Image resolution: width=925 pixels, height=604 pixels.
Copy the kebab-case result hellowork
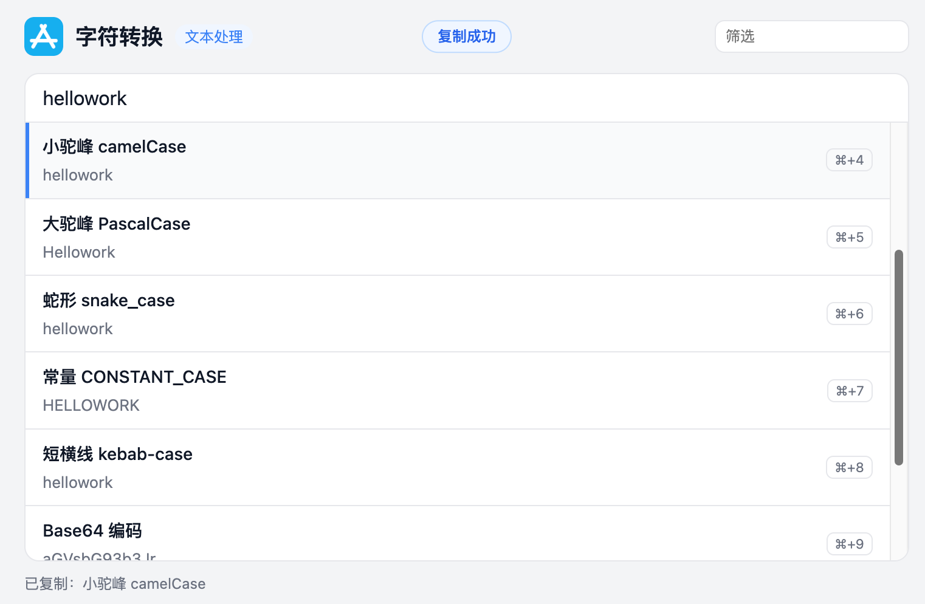pyautogui.click(x=78, y=482)
